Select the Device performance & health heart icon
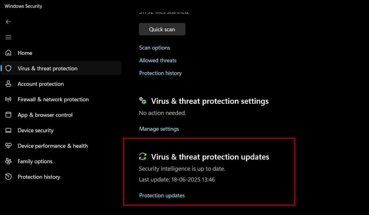Viewport: 369px width, 215px height. point(8,146)
